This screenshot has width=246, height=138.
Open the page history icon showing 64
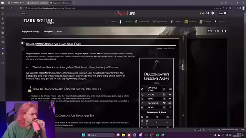[x=217, y=31]
